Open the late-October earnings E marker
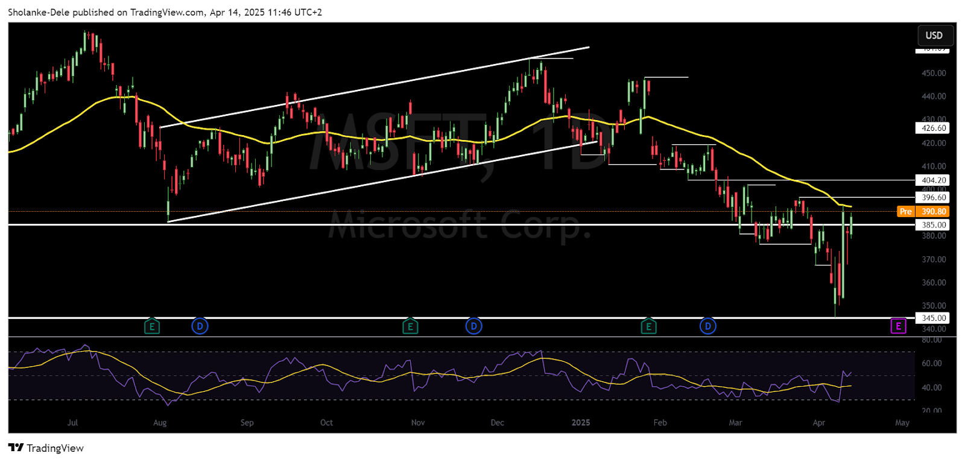The image size is (965, 462). pos(410,327)
